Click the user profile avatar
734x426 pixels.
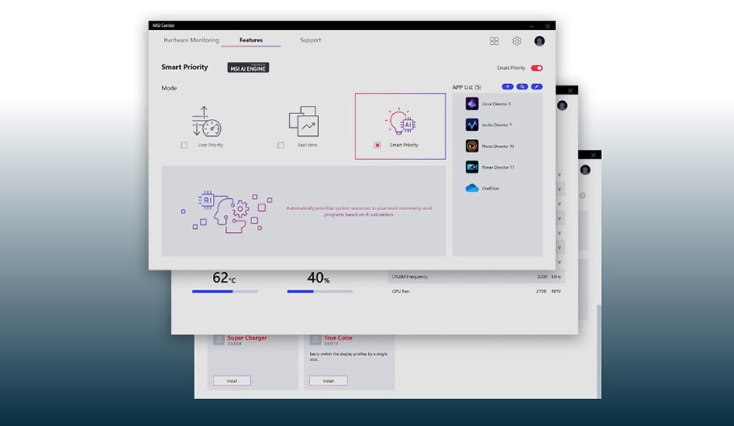pyautogui.click(x=539, y=41)
